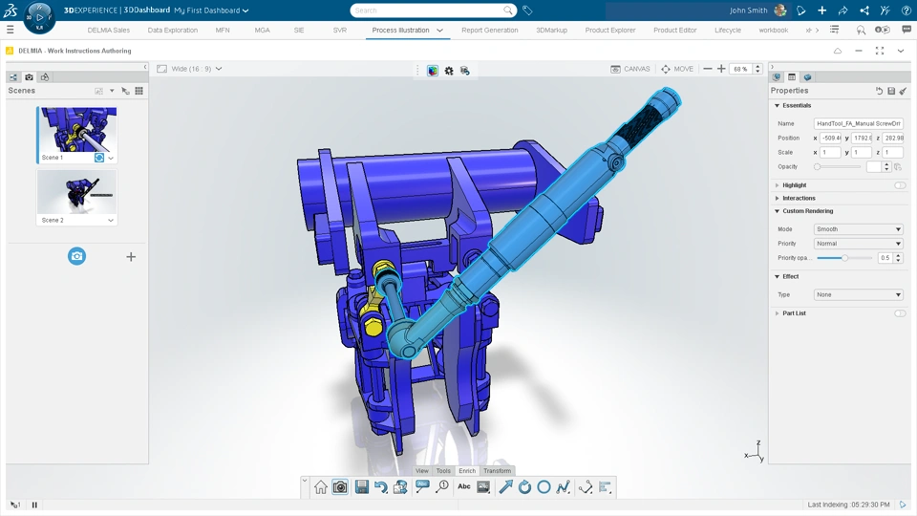The width and height of the screenshot is (917, 516).
Task: Click the Name input field
Action: (858, 124)
